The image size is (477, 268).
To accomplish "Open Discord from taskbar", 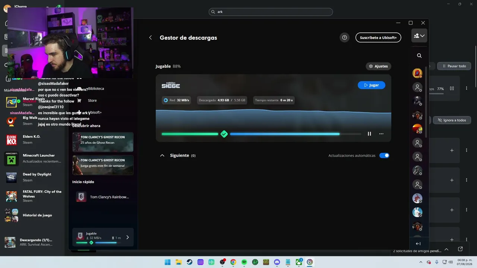I will click(x=277, y=262).
